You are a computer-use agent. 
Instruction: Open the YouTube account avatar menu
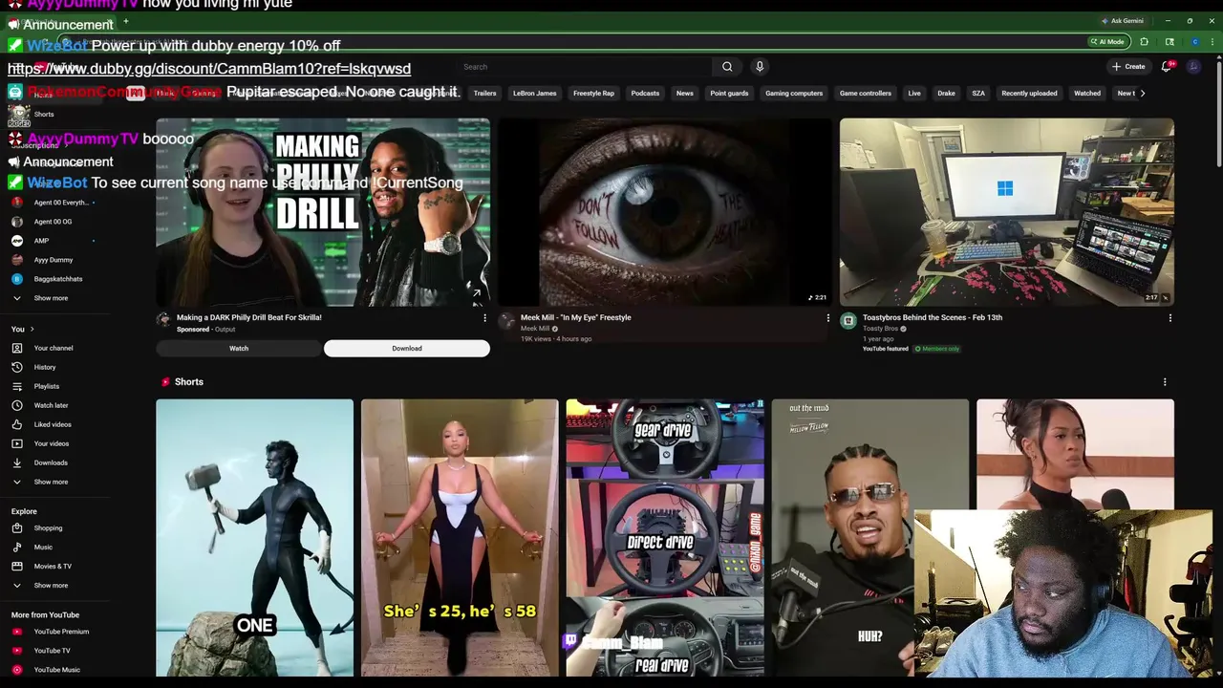pyautogui.click(x=1193, y=67)
